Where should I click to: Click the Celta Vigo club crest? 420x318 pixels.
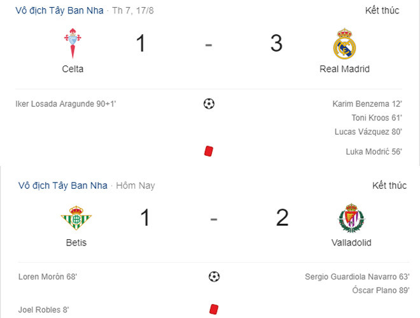tap(73, 44)
